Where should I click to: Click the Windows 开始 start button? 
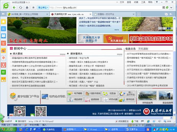coord(8,129)
